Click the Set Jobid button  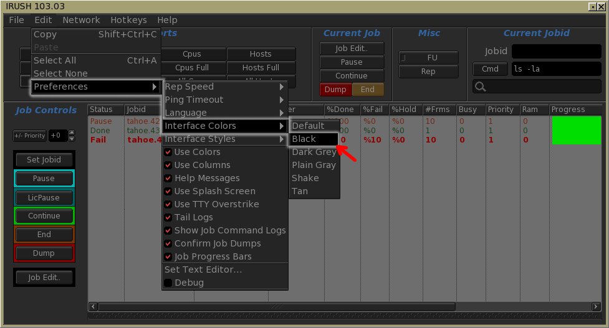[44, 160]
